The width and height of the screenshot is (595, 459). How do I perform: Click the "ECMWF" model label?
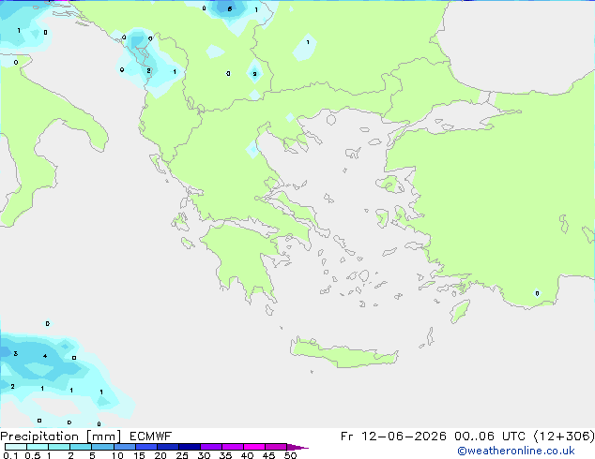(x=151, y=437)
